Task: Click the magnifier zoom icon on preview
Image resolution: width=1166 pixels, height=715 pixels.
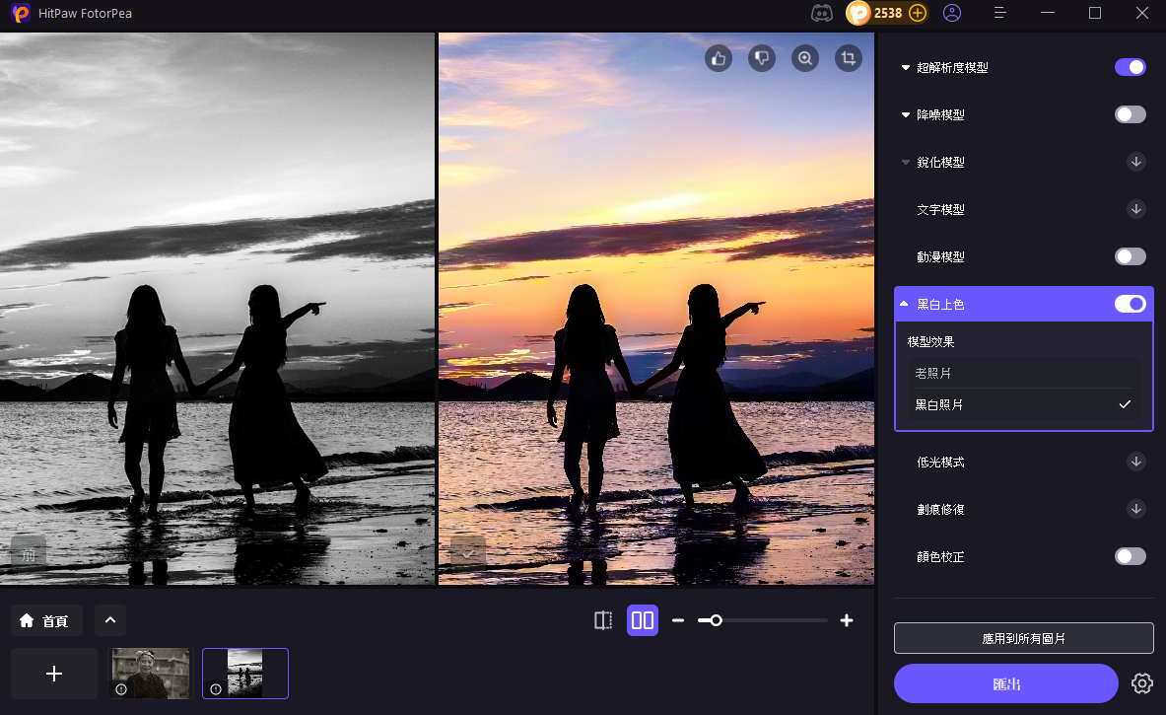Action: click(805, 59)
